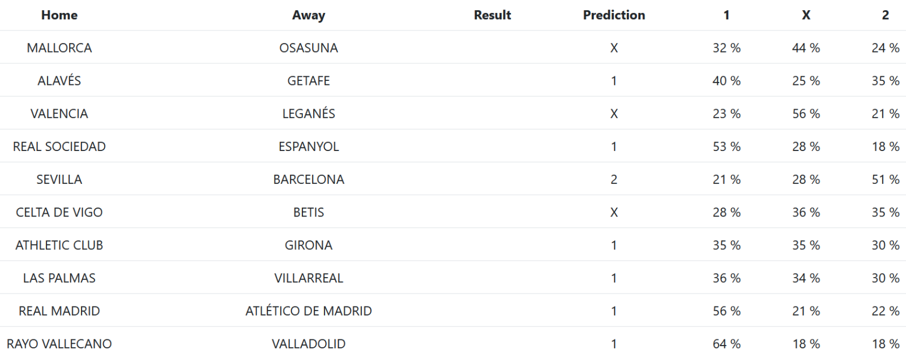Click the VALENCIA team name
The width and height of the screenshot is (906, 358).
click(x=59, y=114)
